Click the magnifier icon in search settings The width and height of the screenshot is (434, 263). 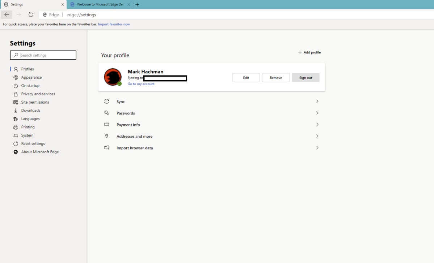pyautogui.click(x=16, y=55)
